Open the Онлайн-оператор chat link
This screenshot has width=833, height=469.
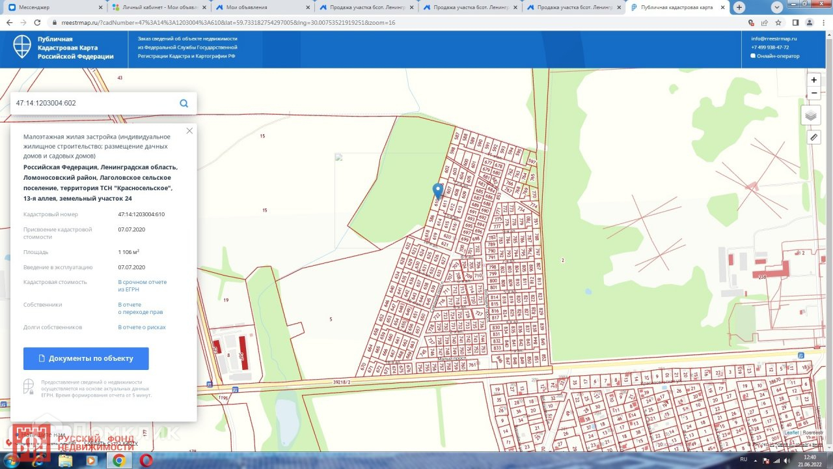click(x=778, y=56)
